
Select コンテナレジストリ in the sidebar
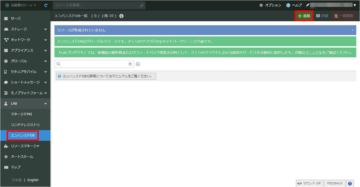(25, 125)
